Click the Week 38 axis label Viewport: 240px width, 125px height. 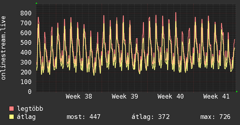[x=79, y=97]
